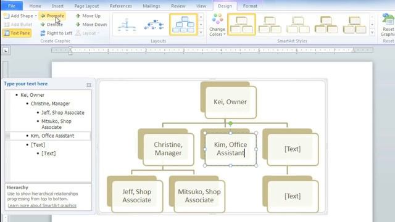Open the Page Layout tab
The width and height of the screenshot is (395, 222).
pyautogui.click(x=86, y=6)
